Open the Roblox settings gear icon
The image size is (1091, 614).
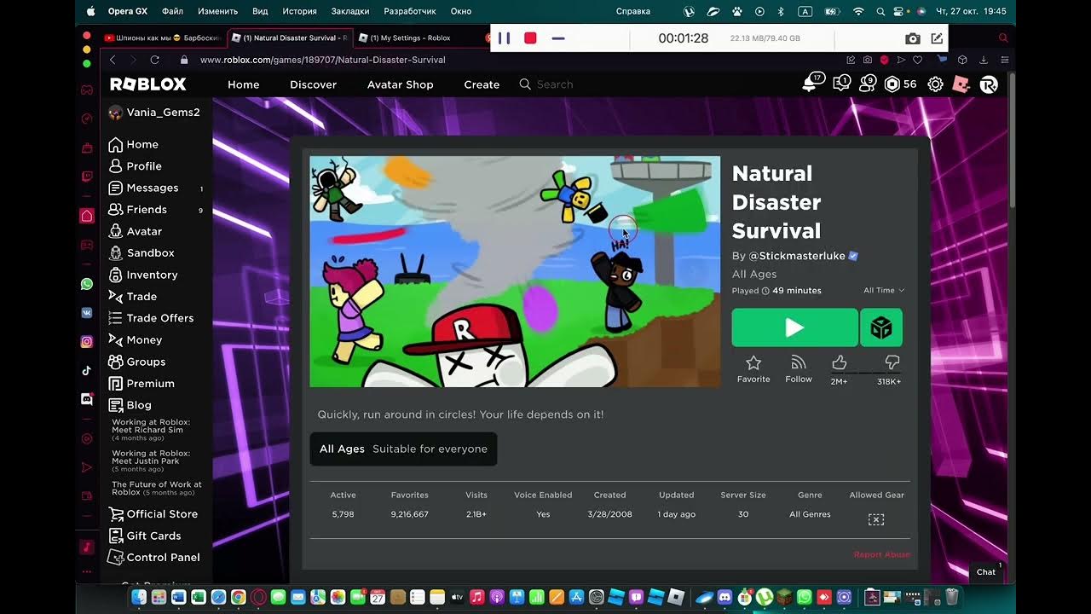935,84
